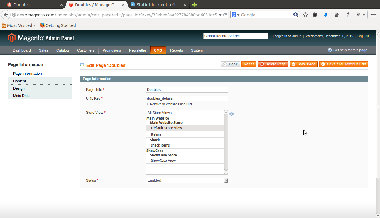
Task: Click the Edit Page header grid icon
Action: point(82,65)
